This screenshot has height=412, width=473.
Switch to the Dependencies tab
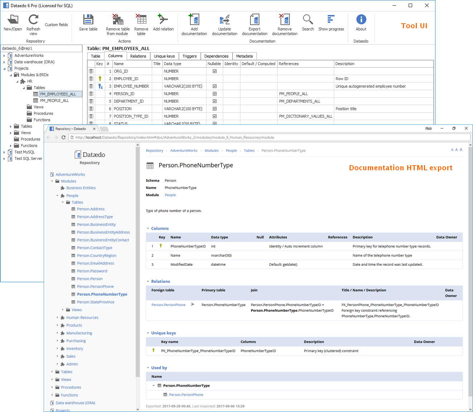216,56
